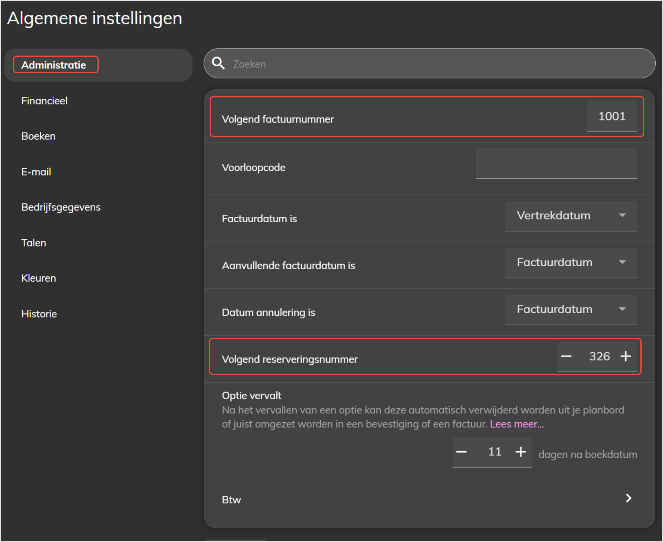Select the Administratie sidebar tab
The width and height of the screenshot is (663, 542).
click(x=53, y=65)
